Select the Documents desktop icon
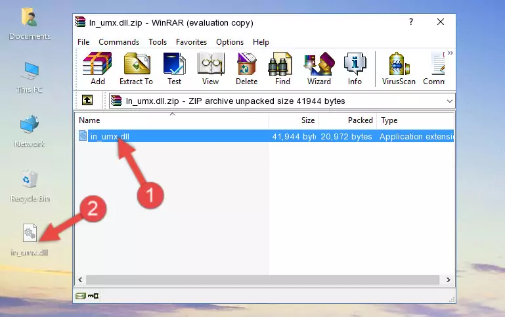The image size is (505, 317). coord(30,24)
